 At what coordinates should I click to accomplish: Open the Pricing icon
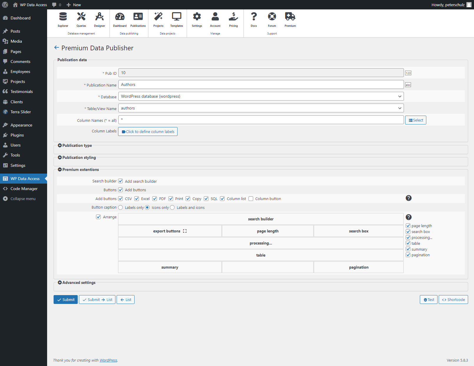[x=233, y=20]
